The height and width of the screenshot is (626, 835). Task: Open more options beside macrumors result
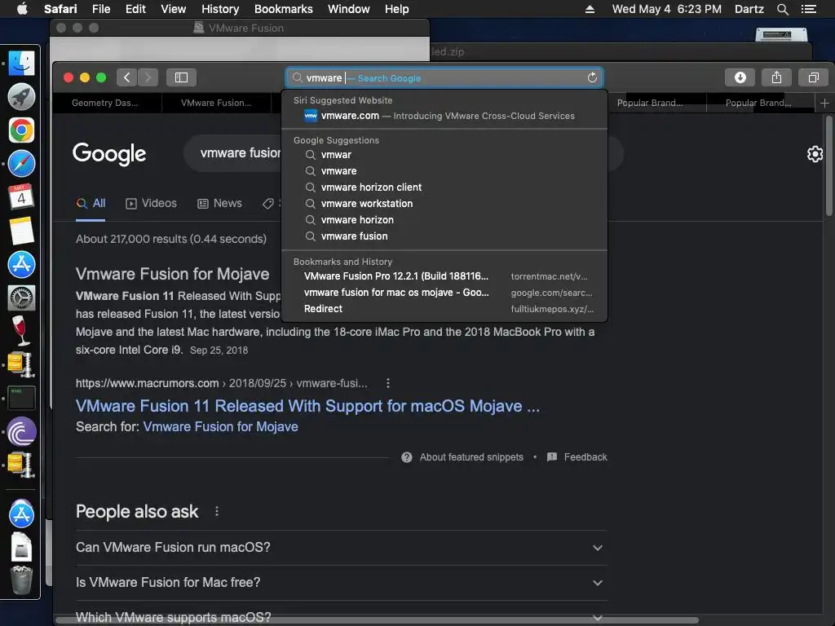(x=387, y=383)
